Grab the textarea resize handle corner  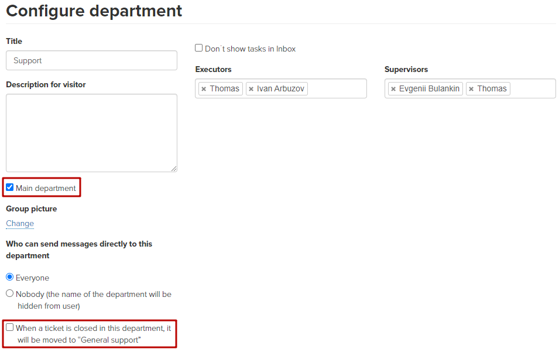tap(174, 169)
